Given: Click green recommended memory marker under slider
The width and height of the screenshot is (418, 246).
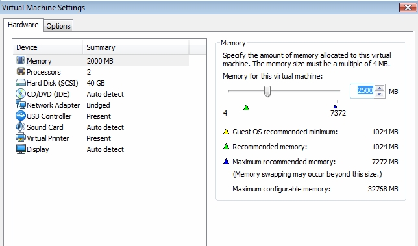Looking at the screenshot, I should coord(247,107).
